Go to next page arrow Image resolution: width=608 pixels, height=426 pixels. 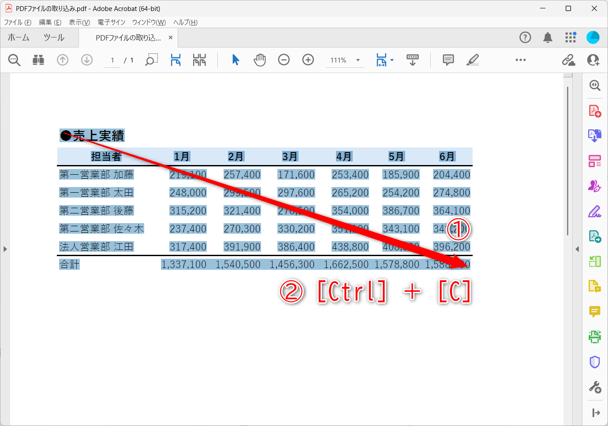[x=87, y=60]
